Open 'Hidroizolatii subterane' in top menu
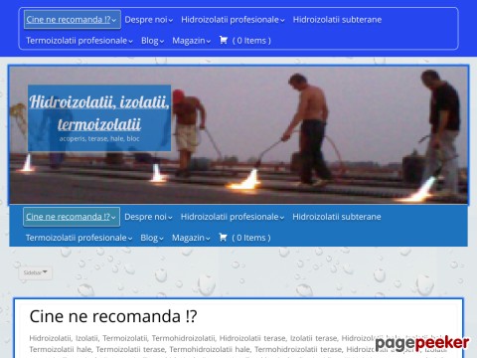This screenshot has width=477, height=358. pyautogui.click(x=337, y=20)
